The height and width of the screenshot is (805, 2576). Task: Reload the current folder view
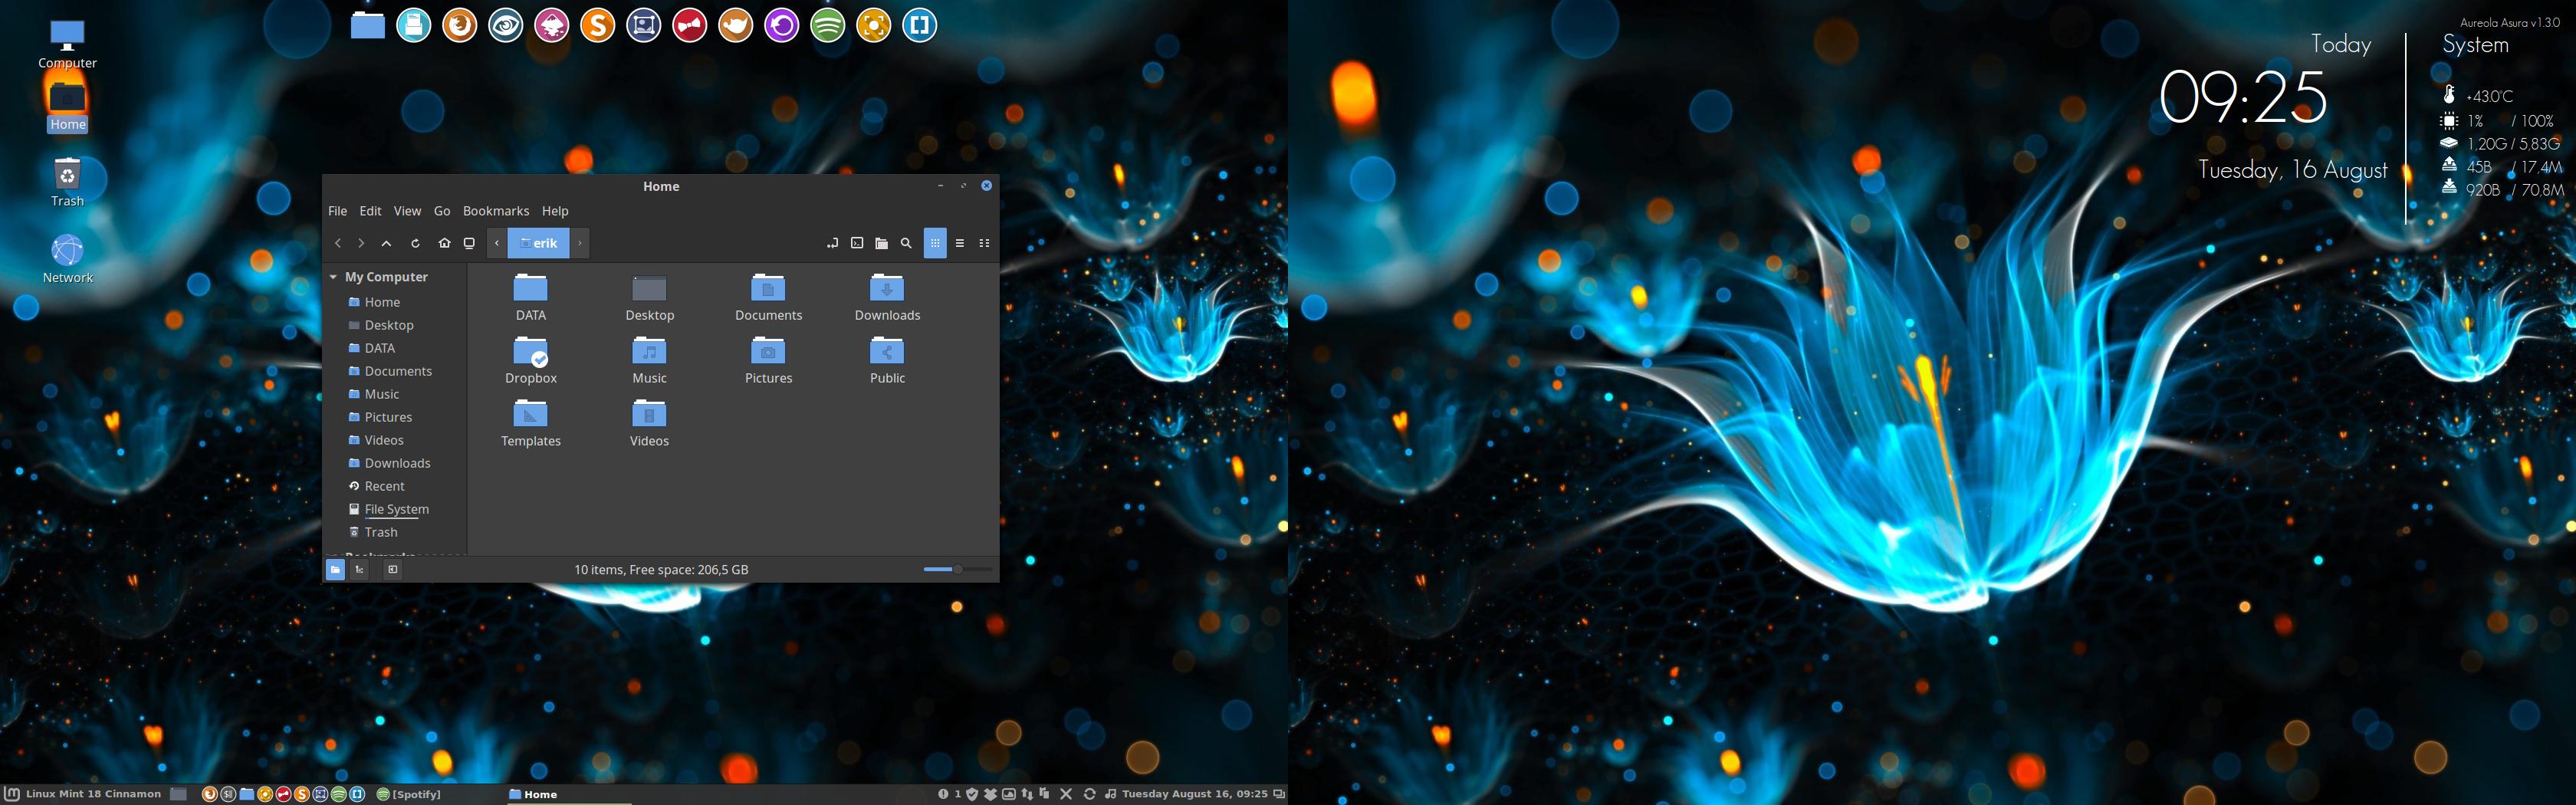coord(415,243)
